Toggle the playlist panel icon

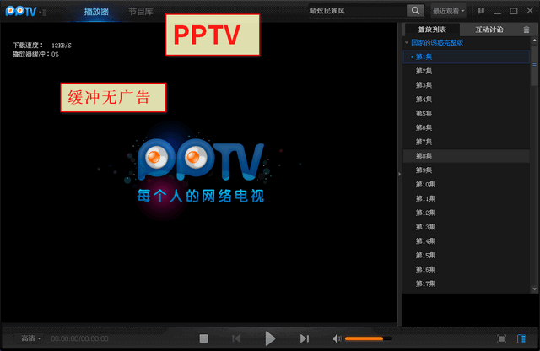pos(521,339)
